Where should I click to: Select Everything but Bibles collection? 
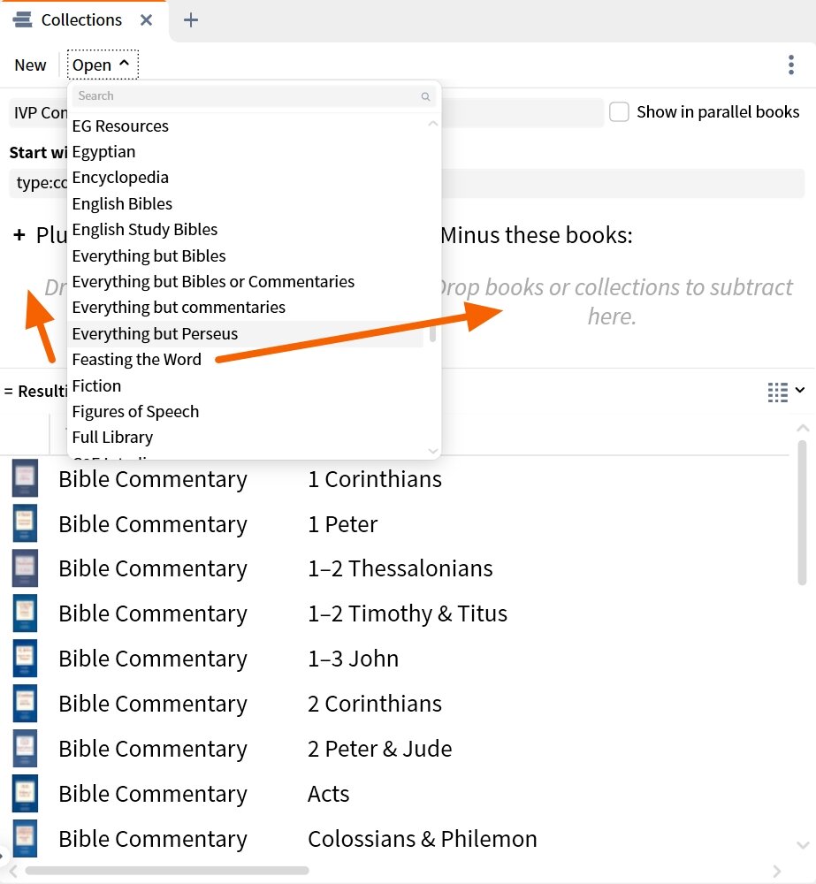149,255
